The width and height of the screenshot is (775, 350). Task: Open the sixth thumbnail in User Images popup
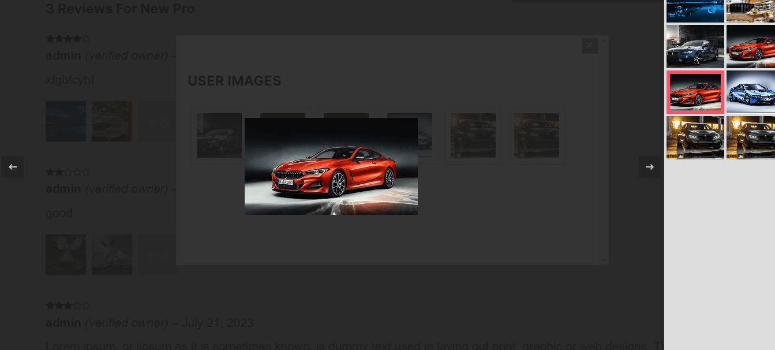click(x=537, y=136)
